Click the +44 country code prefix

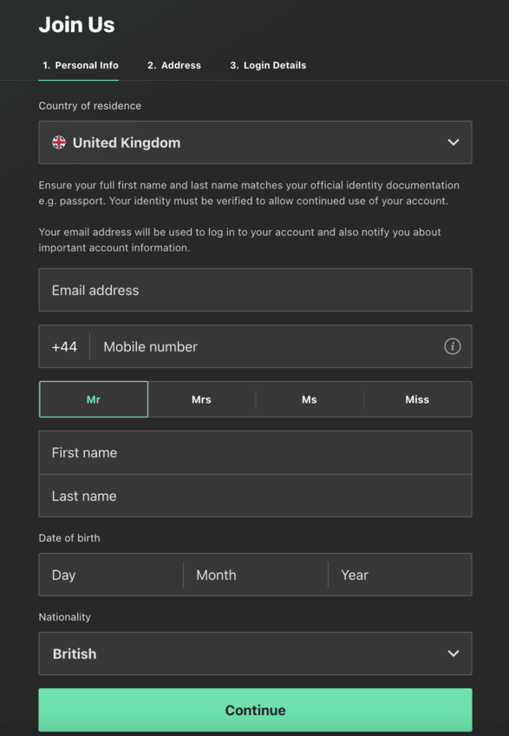pyautogui.click(x=64, y=346)
